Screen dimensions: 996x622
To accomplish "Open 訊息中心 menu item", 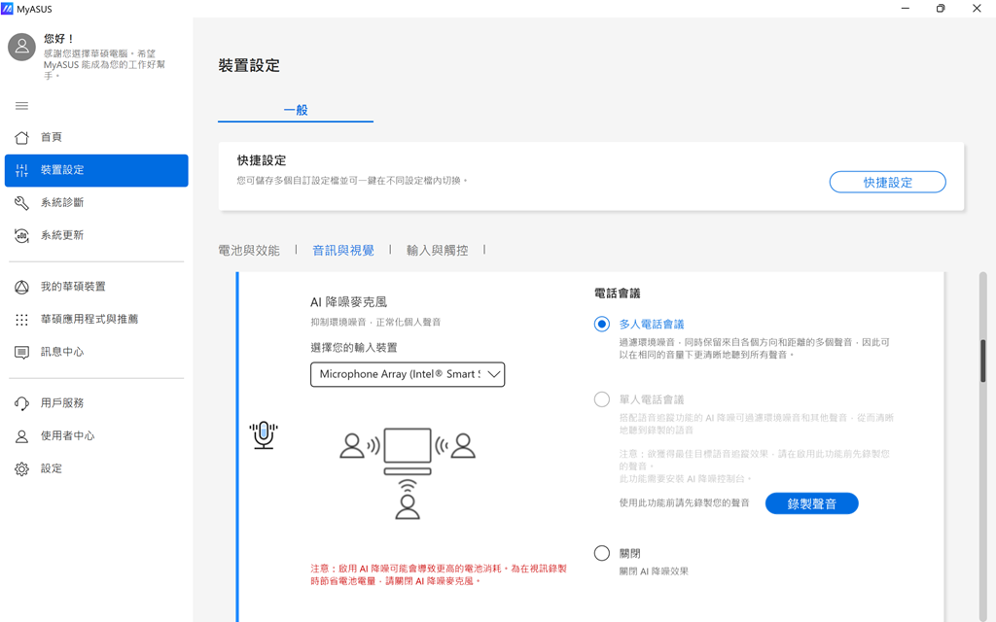I will (96, 352).
